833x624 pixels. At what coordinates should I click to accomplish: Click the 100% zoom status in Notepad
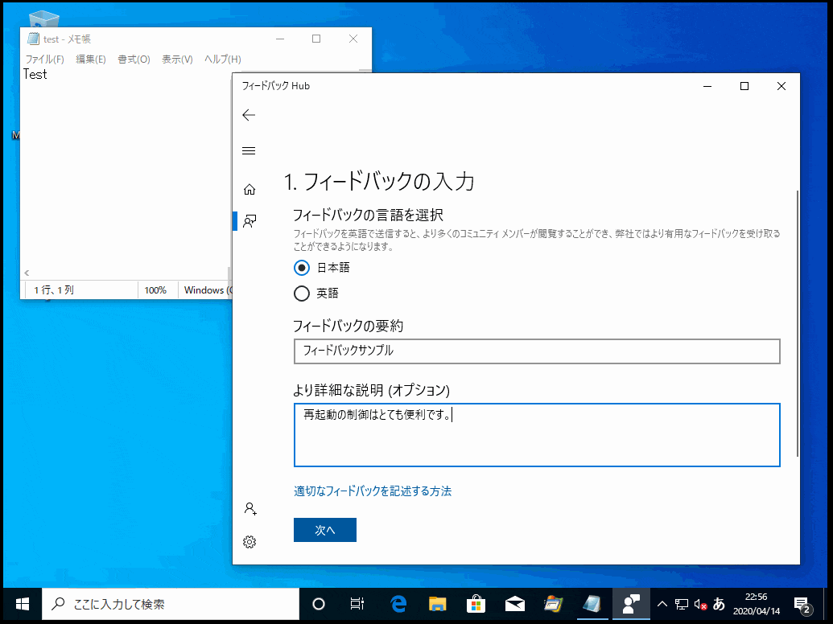[155, 290]
